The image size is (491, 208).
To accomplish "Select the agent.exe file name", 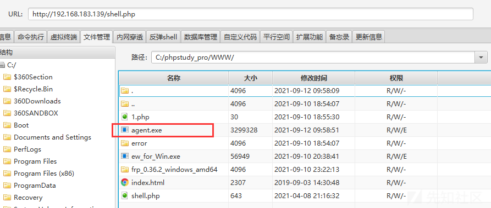I will (x=147, y=130).
